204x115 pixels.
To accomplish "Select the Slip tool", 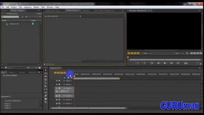I will click(x=46, y=89).
